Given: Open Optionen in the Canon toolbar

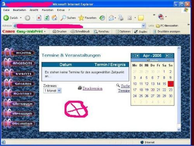Looking at the screenshot, I should coord(123,32).
